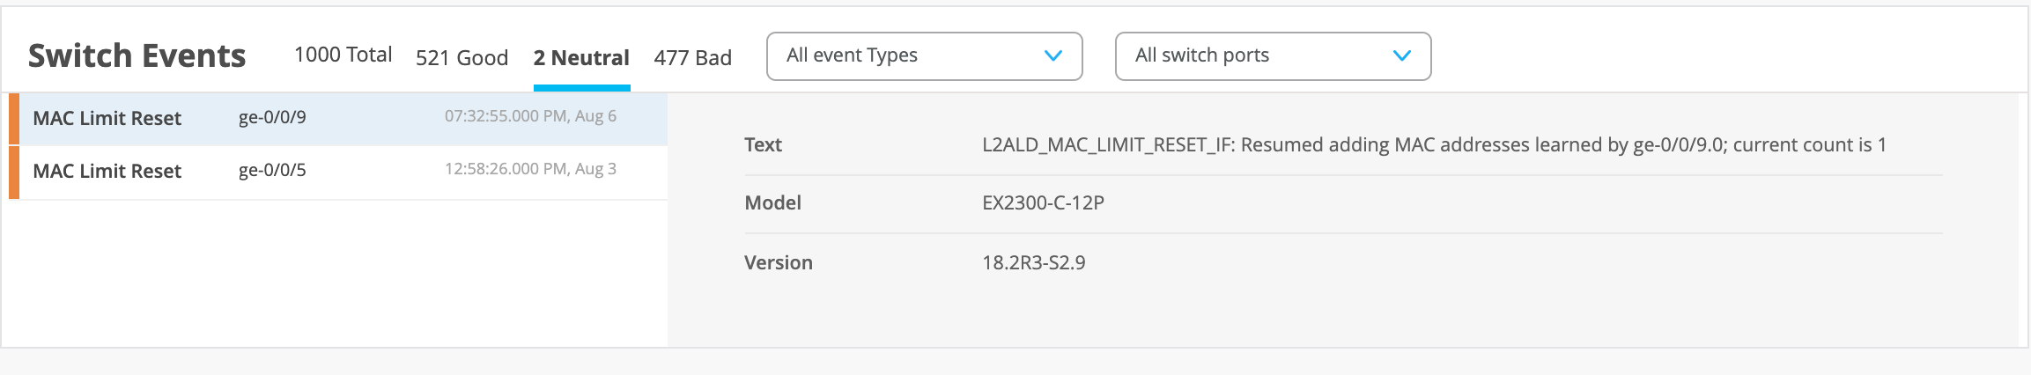Click the 12:58:26 PM Aug 3 timestamp
The image size is (2031, 375).
[x=530, y=169]
